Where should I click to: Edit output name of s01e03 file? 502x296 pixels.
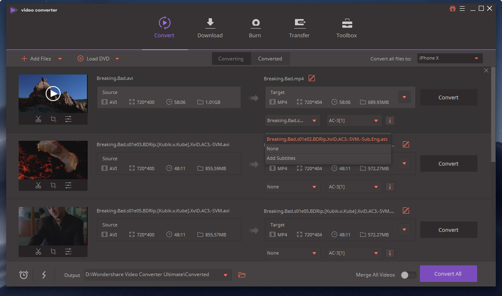click(x=406, y=144)
